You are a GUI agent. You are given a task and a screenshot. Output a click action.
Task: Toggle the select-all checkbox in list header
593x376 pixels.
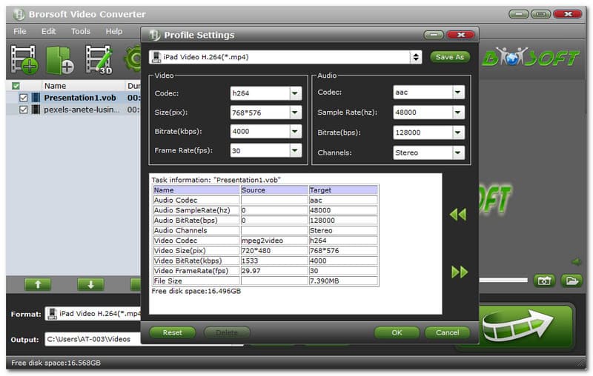(x=16, y=86)
